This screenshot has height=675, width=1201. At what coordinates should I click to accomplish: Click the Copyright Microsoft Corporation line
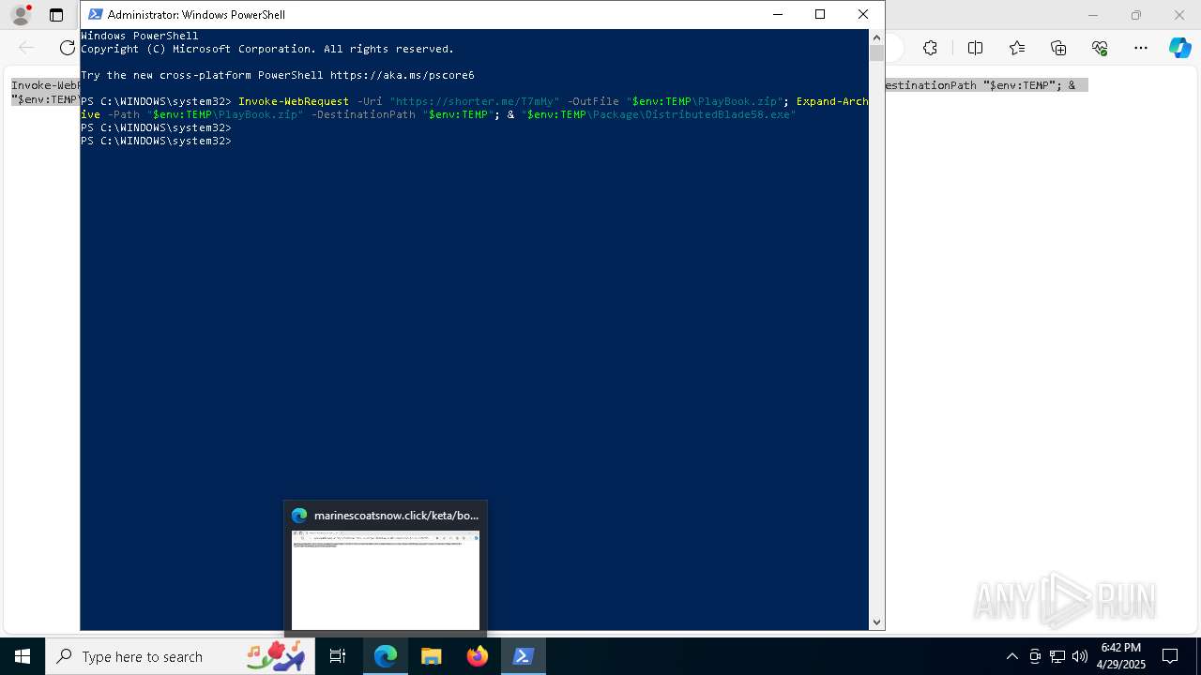click(267, 49)
